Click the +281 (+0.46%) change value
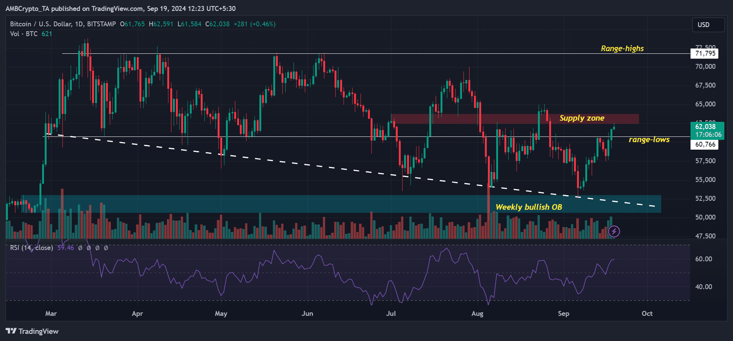Screen dimensions: 733x341 click(x=254, y=24)
